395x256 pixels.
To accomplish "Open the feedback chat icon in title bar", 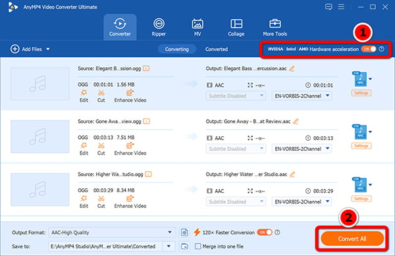I will 329,7.
